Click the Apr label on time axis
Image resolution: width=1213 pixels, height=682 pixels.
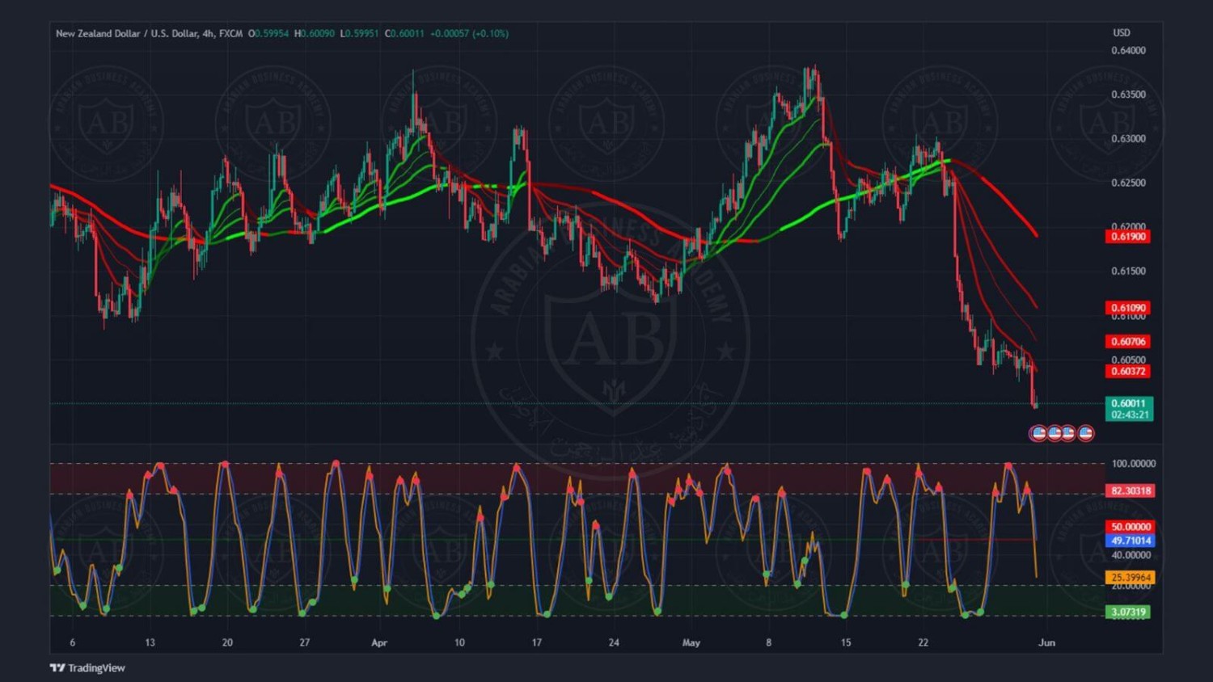379,643
